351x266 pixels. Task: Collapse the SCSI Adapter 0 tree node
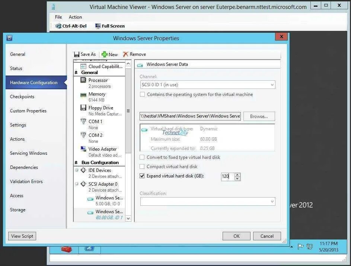click(77, 184)
